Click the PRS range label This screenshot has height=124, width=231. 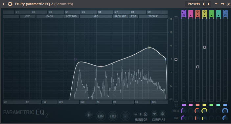(x=133, y=16)
